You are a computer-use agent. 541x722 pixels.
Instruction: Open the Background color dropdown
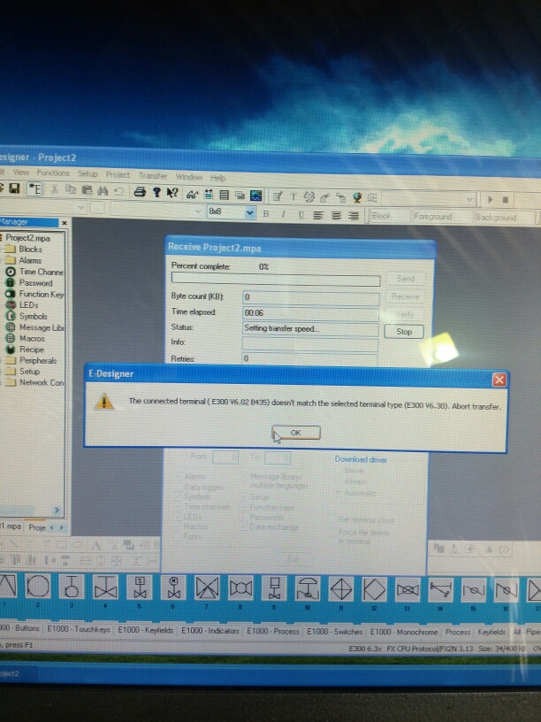pyautogui.click(x=505, y=218)
